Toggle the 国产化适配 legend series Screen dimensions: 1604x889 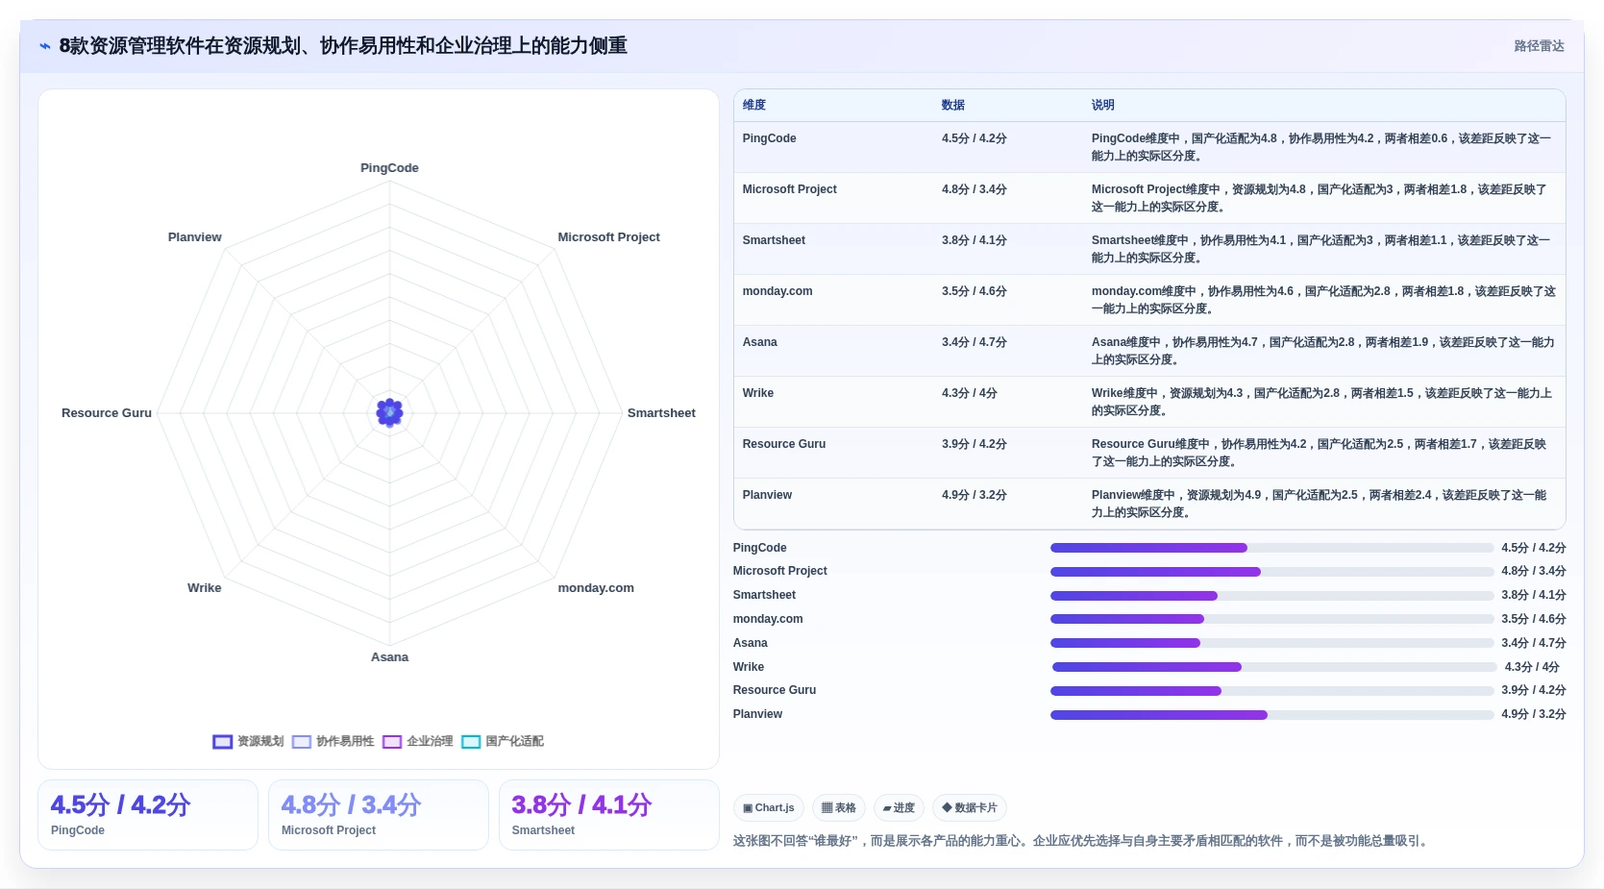[503, 741]
